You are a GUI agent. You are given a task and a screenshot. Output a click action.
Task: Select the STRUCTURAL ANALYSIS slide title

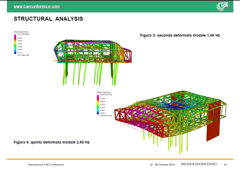pyautogui.click(x=48, y=19)
